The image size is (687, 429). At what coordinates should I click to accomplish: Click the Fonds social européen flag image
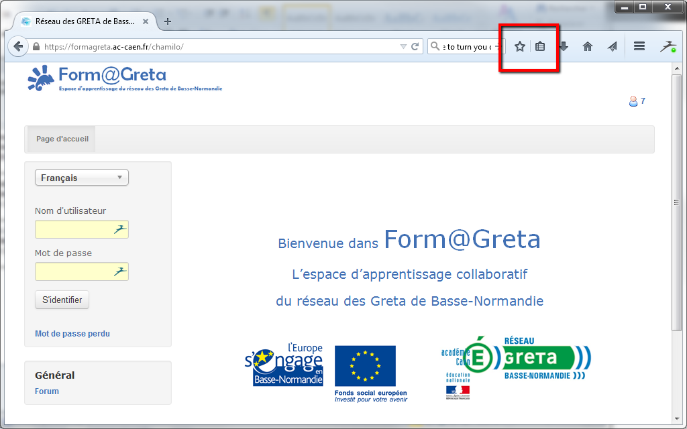(x=366, y=366)
